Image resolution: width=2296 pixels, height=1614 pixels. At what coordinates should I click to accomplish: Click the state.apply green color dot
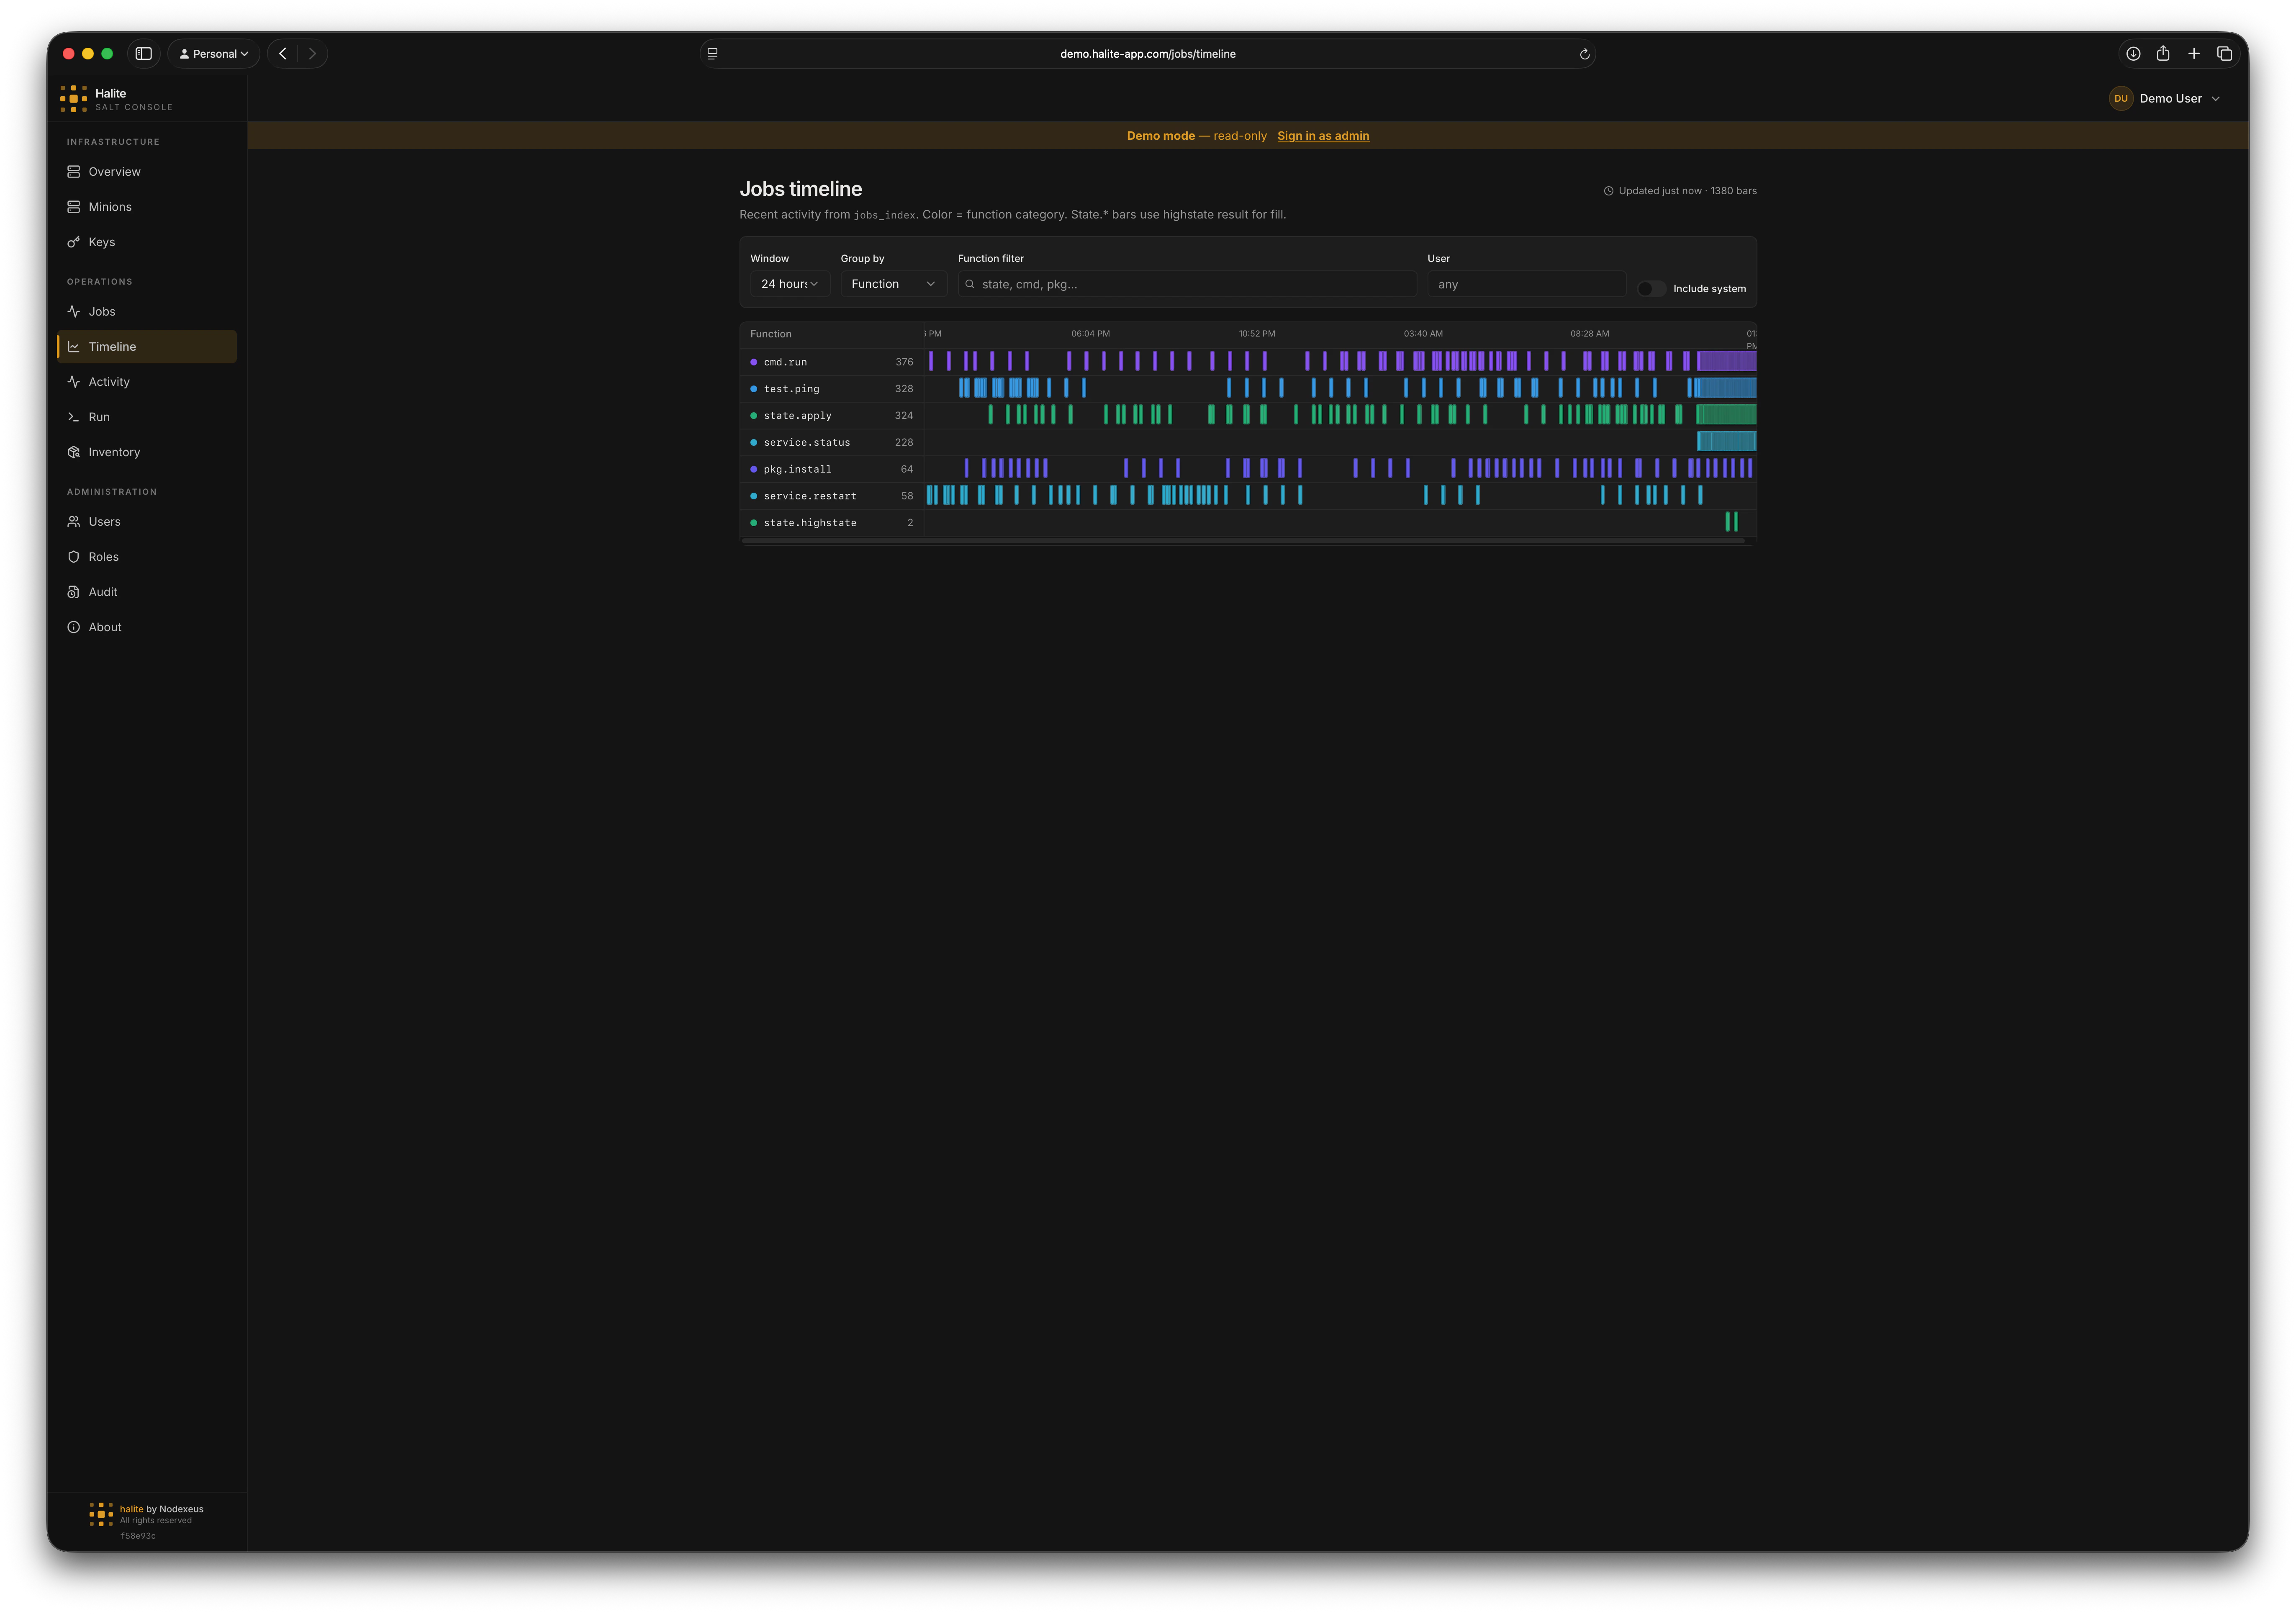point(754,416)
